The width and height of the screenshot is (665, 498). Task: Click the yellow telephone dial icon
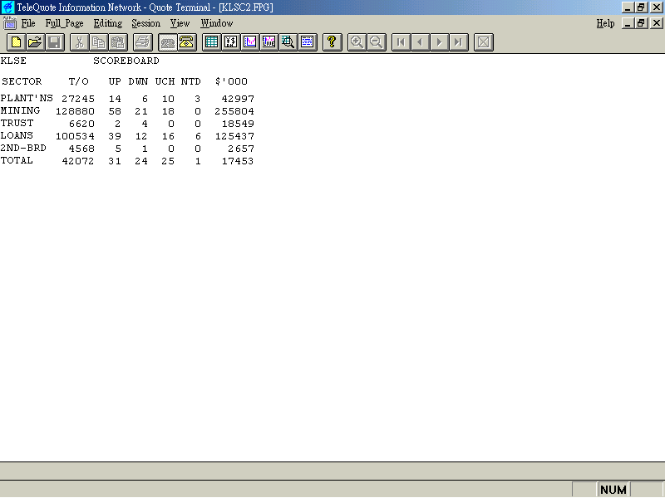point(186,42)
